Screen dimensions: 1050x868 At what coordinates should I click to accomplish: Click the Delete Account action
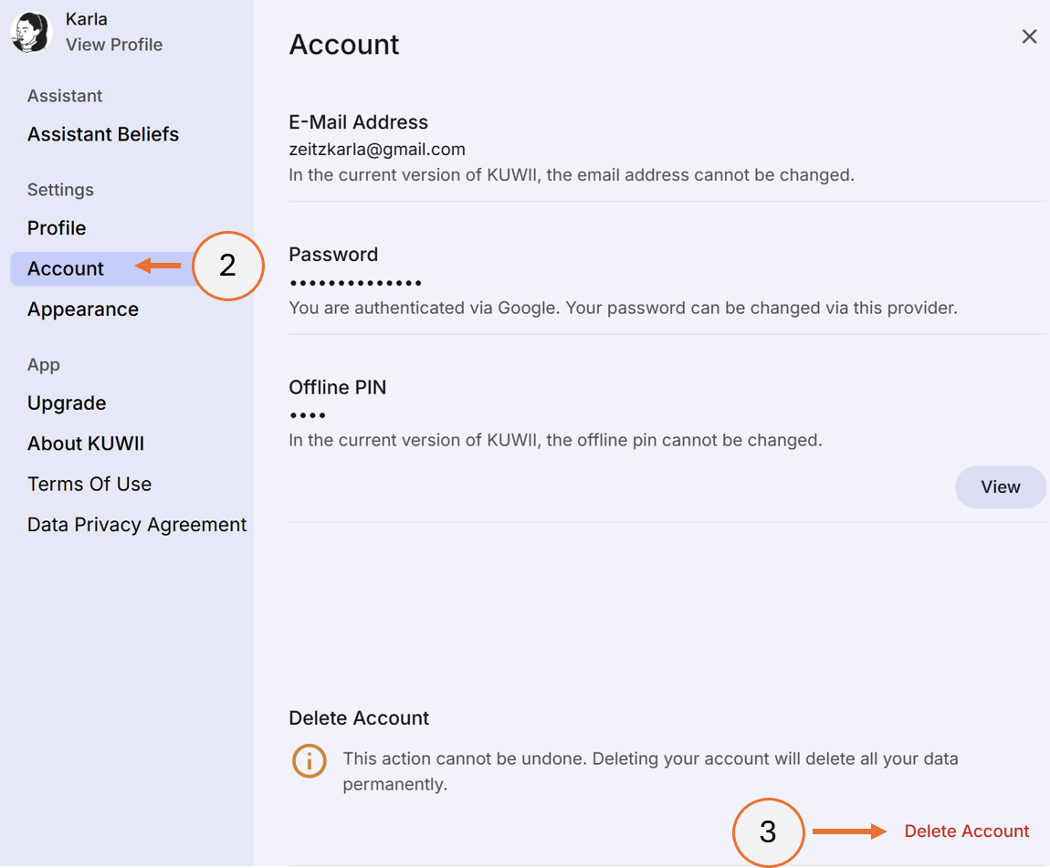coord(967,831)
